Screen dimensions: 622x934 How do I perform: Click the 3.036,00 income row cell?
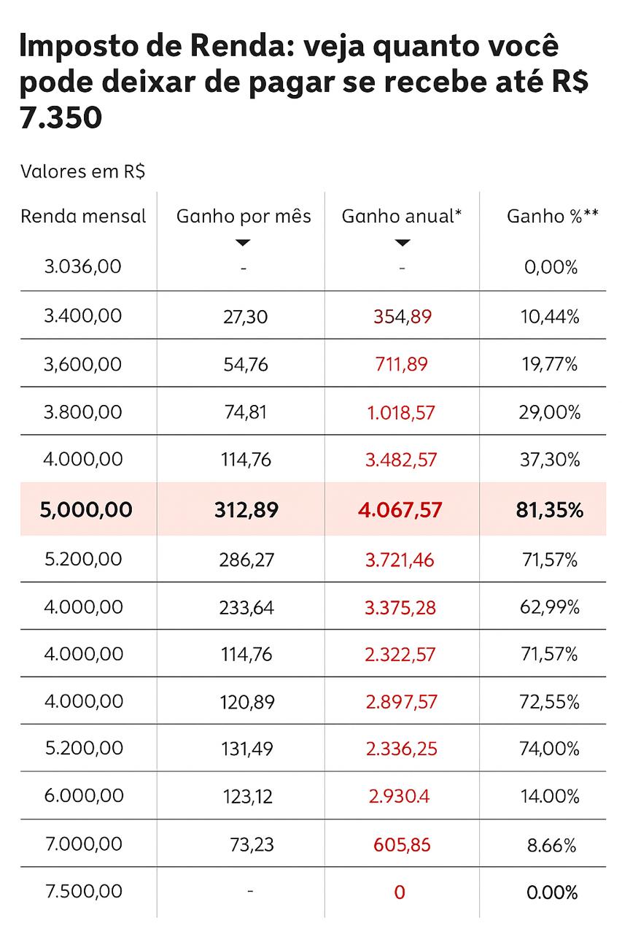click(82, 266)
